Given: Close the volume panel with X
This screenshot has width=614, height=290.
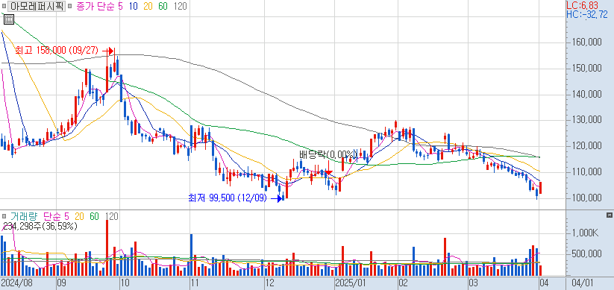Looking at the screenshot, I should click(x=609, y=215).
